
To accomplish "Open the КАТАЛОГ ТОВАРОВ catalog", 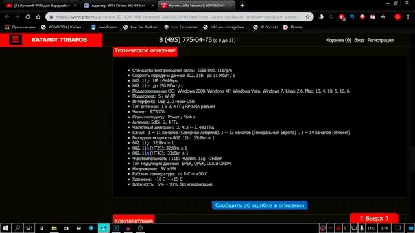I will coord(59,40).
